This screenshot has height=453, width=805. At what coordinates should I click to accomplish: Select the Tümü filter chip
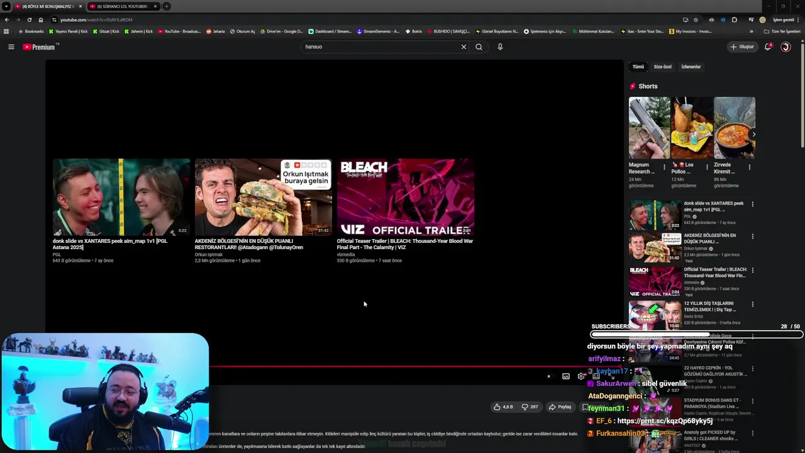(638, 67)
